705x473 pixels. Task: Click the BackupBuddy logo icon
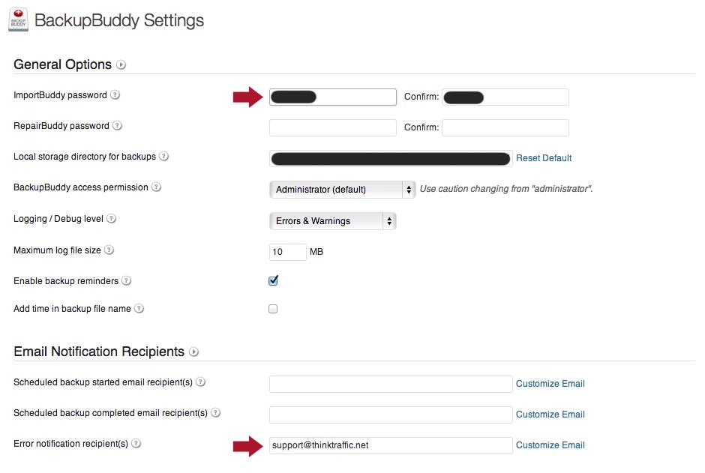[x=19, y=20]
